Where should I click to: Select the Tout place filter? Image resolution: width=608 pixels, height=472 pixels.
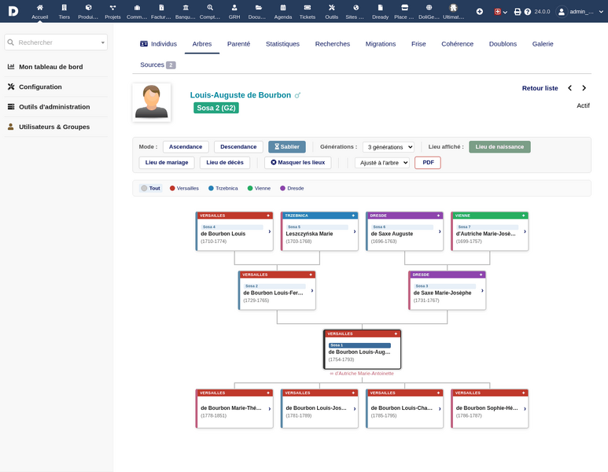(x=150, y=188)
